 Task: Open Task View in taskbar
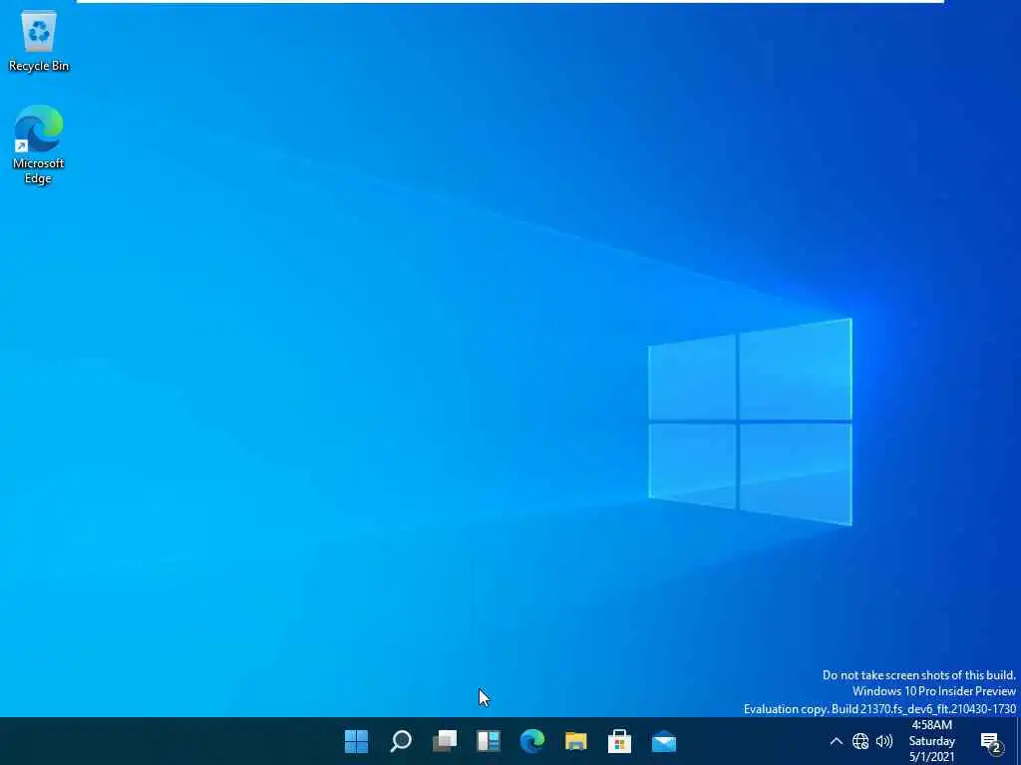pos(445,741)
